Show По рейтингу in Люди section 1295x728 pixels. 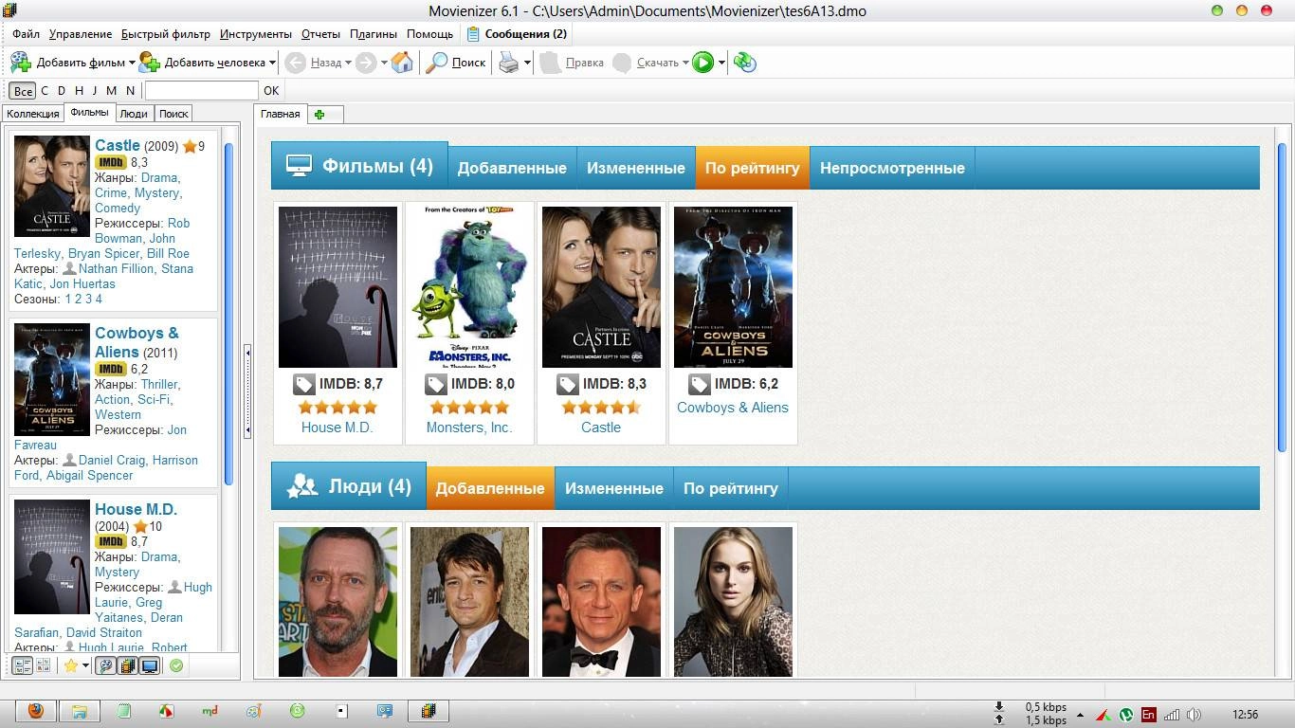click(x=731, y=488)
